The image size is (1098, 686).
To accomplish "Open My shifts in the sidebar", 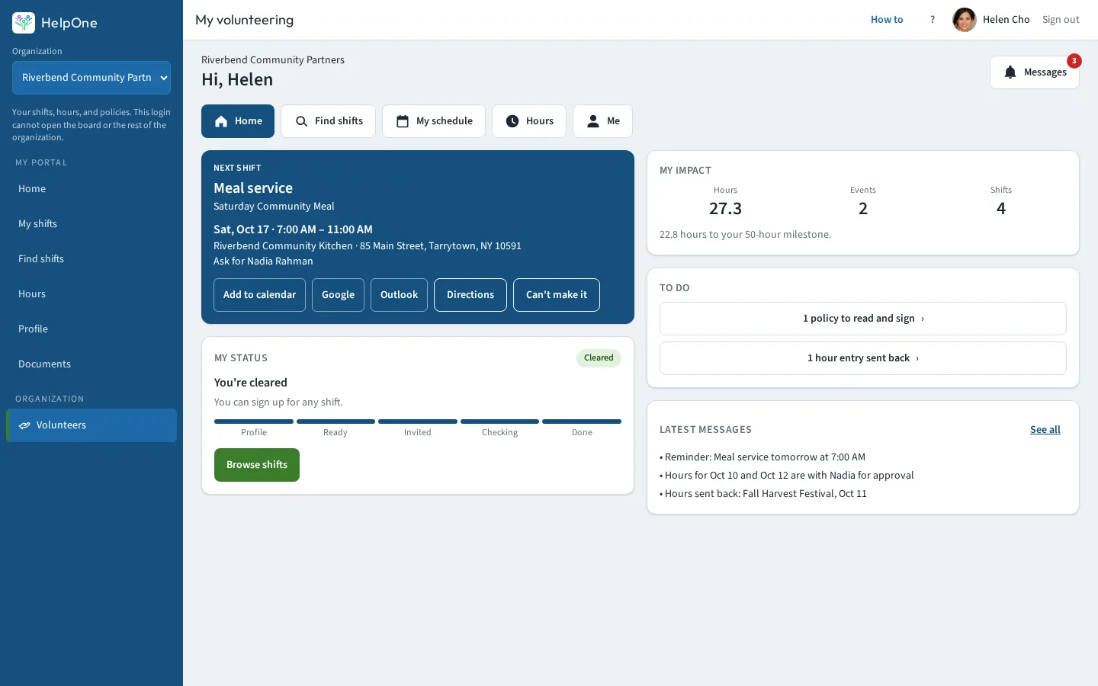I will [x=91, y=224].
